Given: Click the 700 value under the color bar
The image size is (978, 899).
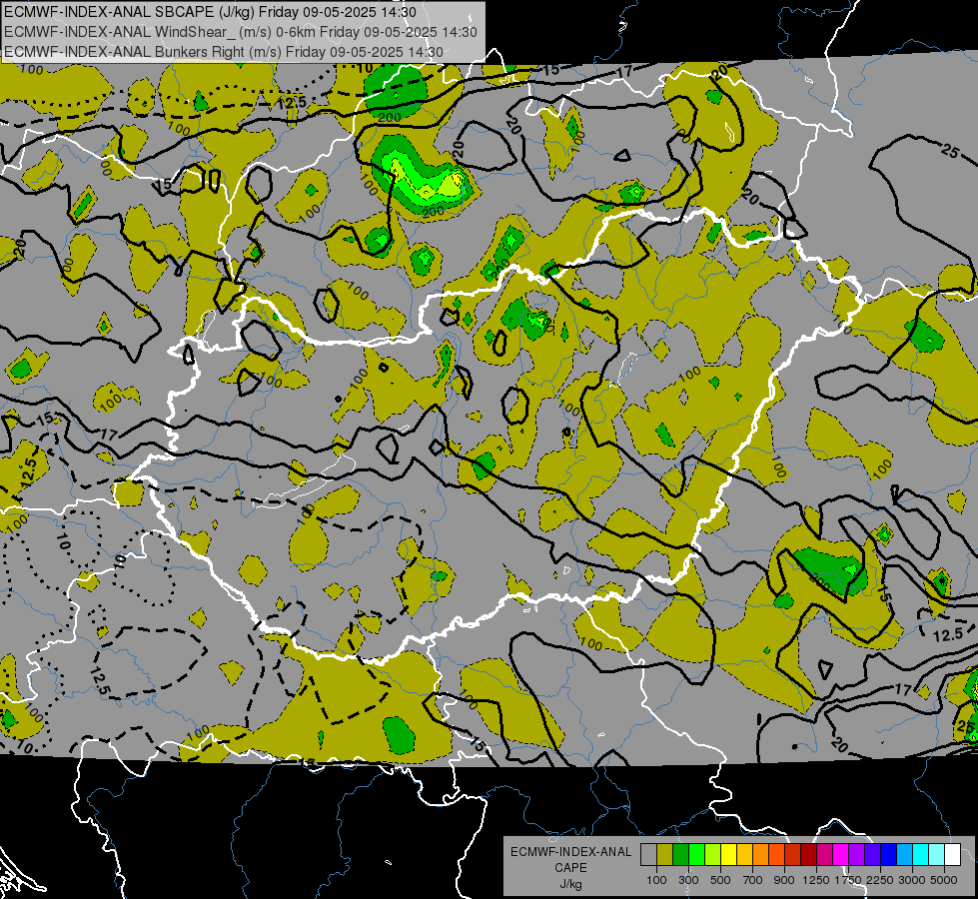Looking at the screenshot, I should (x=752, y=880).
